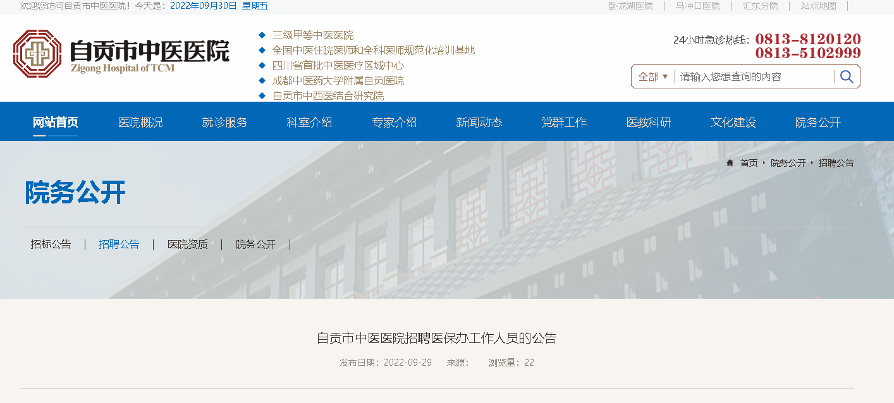The height and width of the screenshot is (403, 894).
Task: Open the 汇东分院 link
Action: (x=760, y=6)
